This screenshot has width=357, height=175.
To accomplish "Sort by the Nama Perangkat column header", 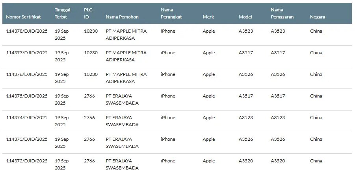I will tap(171, 13).
